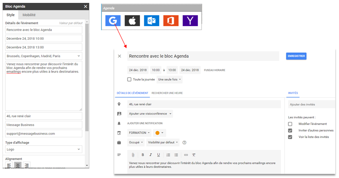Click the Yahoo calendar icon

[190, 21]
